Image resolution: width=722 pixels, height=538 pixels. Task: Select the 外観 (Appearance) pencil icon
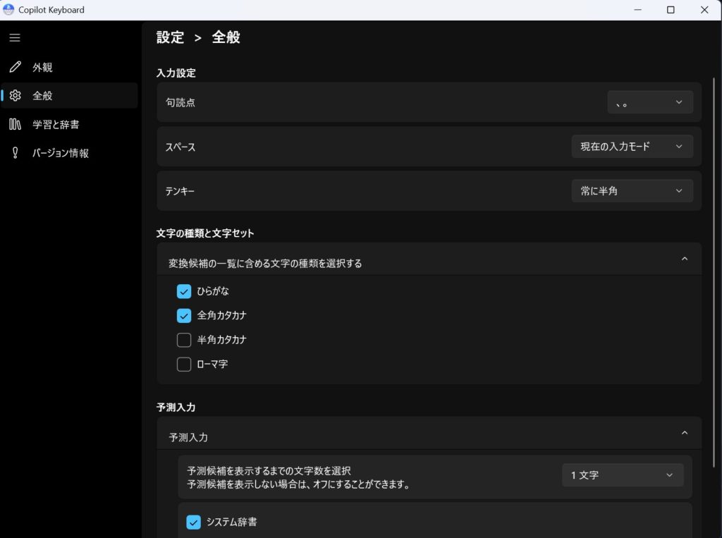click(15, 67)
